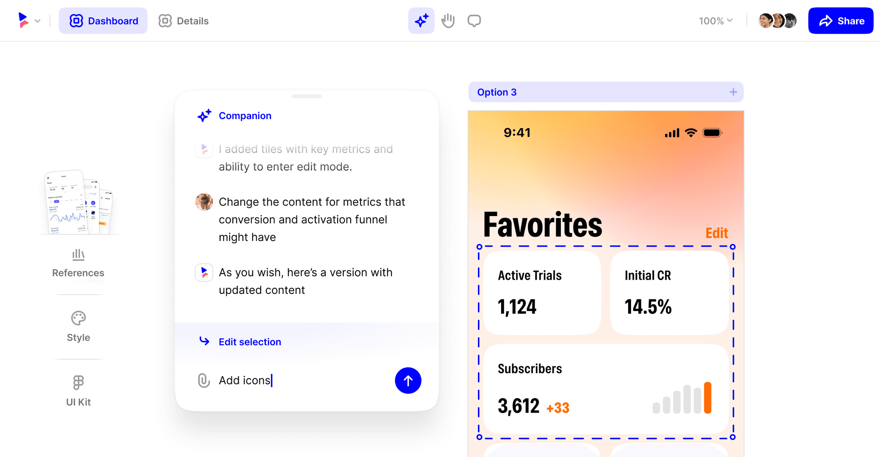The height and width of the screenshot is (457, 881).
Task: Activate the Companion sparkle icon
Action: (x=421, y=20)
